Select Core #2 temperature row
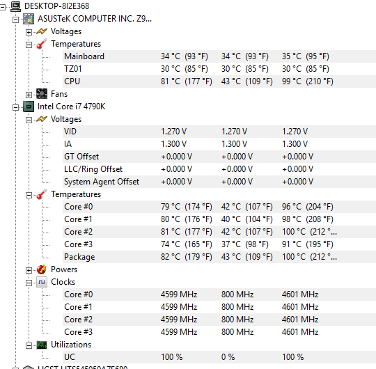 click(219, 232)
